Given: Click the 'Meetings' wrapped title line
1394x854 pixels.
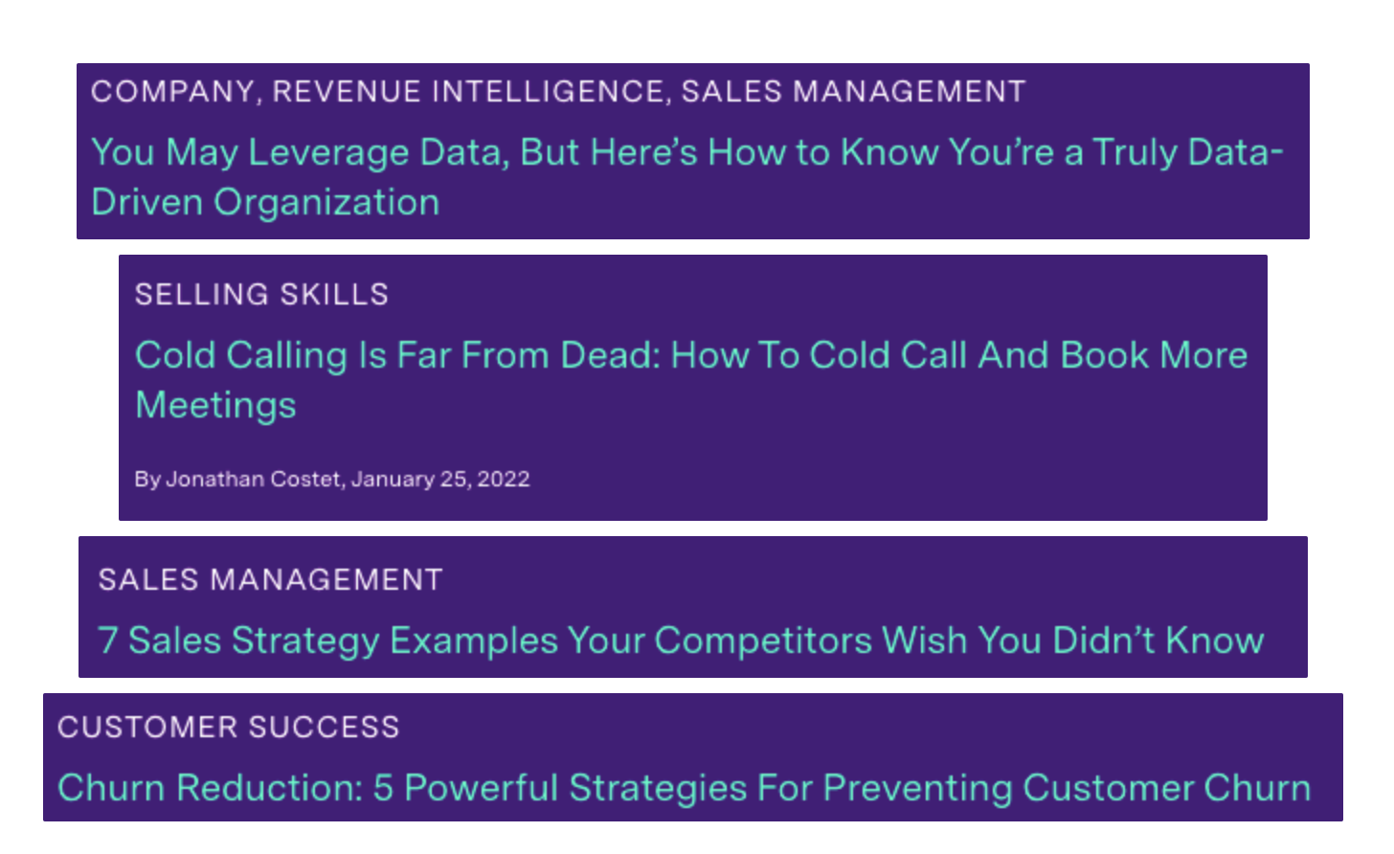Looking at the screenshot, I should point(215,406).
